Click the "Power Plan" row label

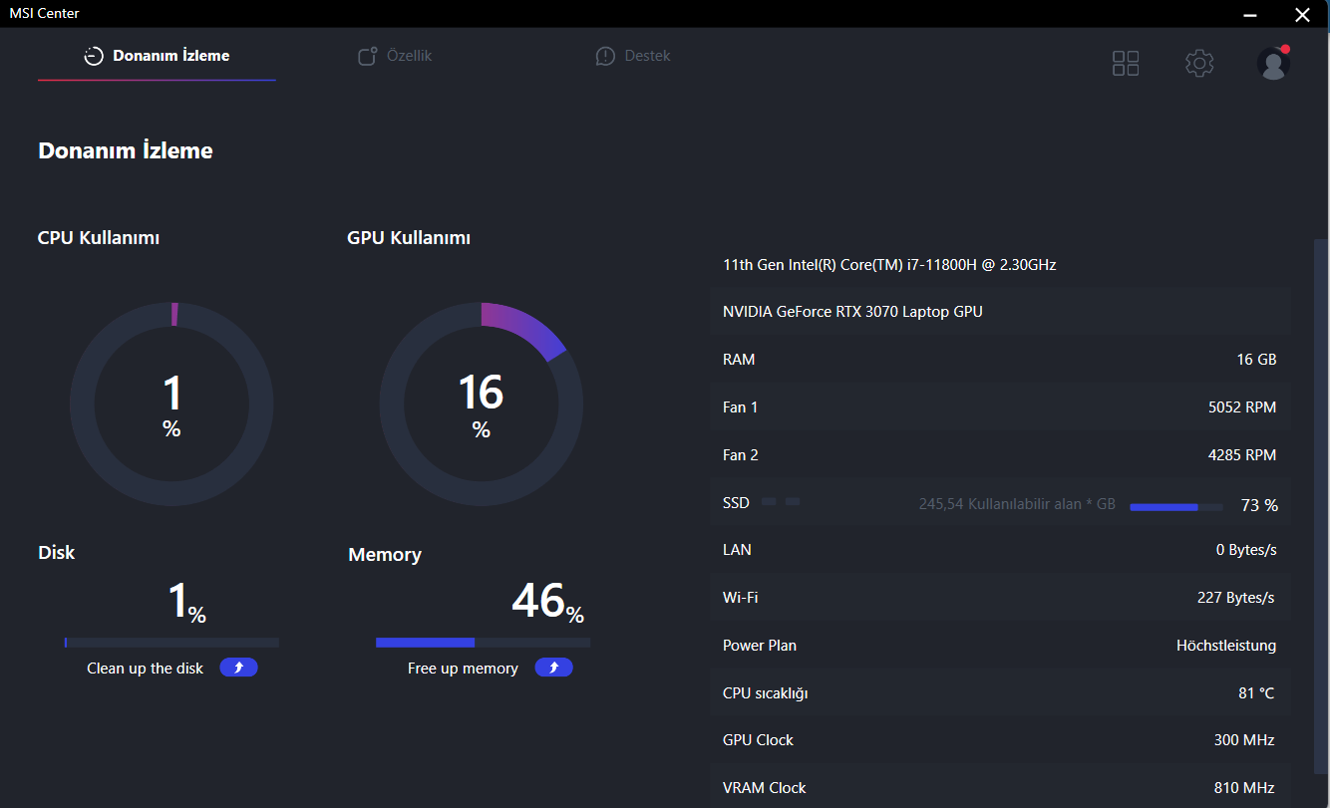pyautogui.click(x=760, y=646)
